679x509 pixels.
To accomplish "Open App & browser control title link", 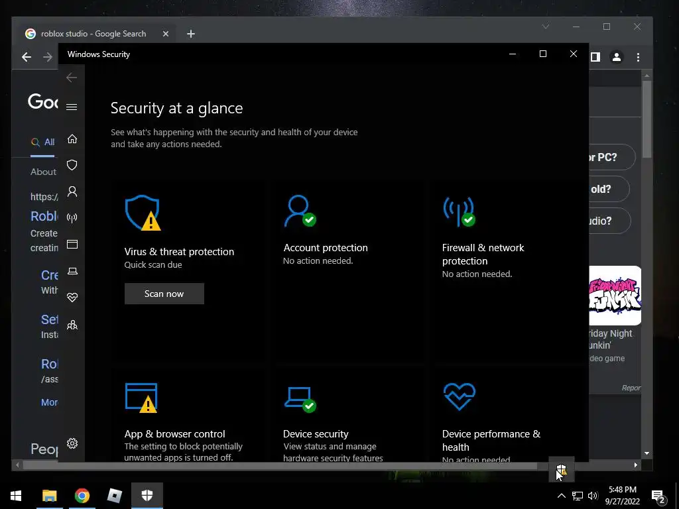I will 175,433.
